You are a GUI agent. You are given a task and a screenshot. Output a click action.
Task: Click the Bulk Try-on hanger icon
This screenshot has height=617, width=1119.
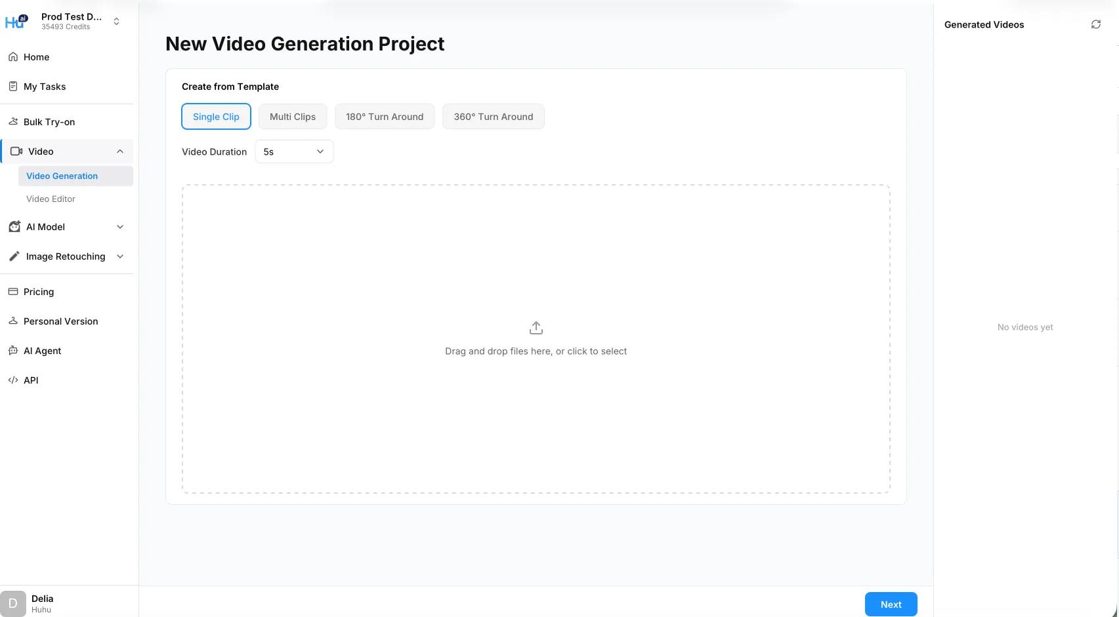(13, 122)
